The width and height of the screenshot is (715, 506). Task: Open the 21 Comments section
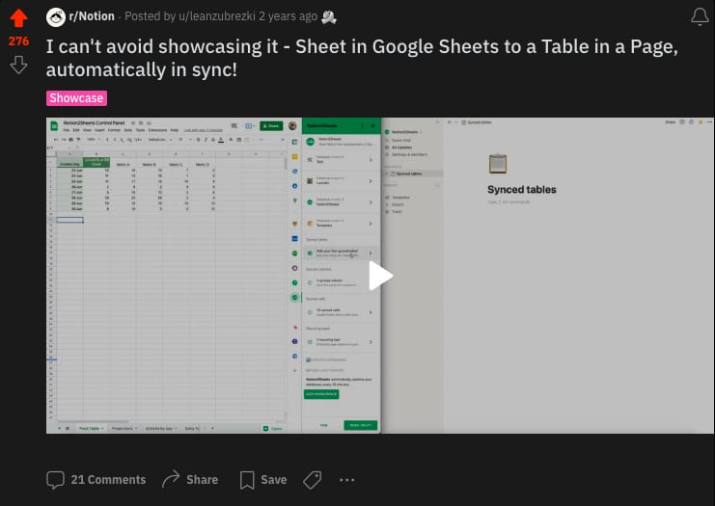(x=96, y=480)
